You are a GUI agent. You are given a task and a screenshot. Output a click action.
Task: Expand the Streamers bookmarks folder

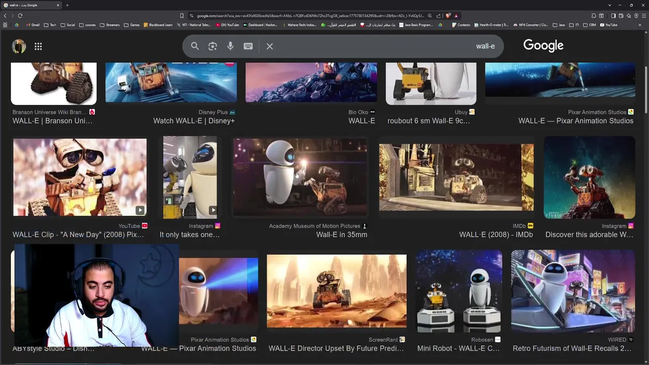(110, 25)
